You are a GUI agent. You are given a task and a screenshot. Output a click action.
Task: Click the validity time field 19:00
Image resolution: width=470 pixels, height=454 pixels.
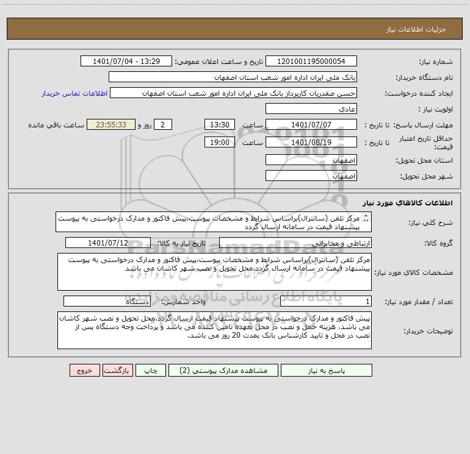click(219, 142)
